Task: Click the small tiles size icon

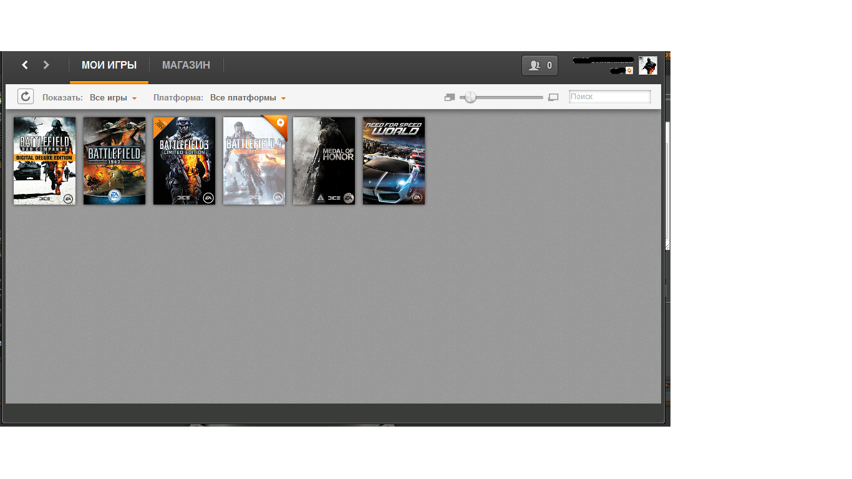Action: coord(450,97)
